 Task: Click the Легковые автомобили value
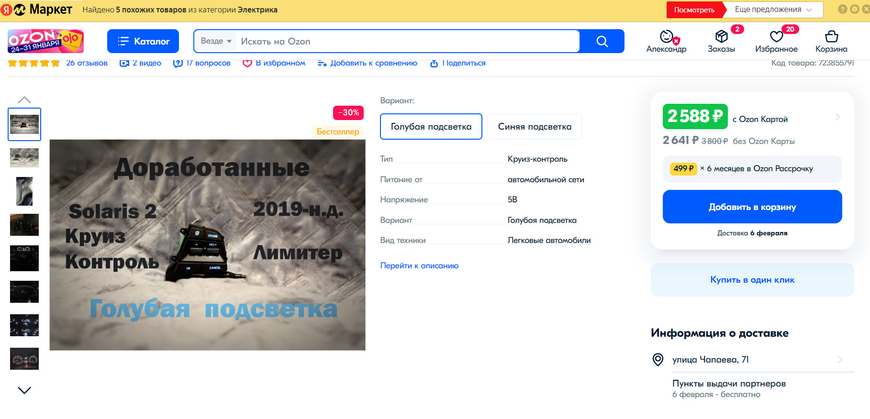pos(549,241)
